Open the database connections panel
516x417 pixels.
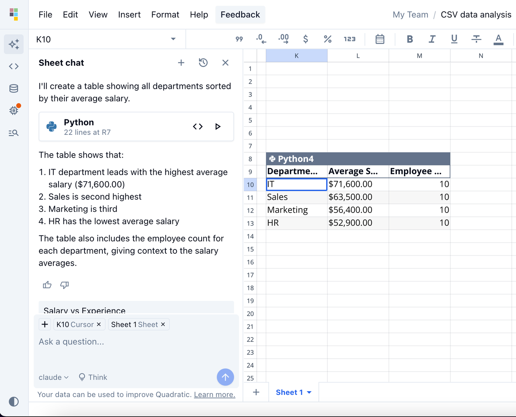[x=14, y=88]
